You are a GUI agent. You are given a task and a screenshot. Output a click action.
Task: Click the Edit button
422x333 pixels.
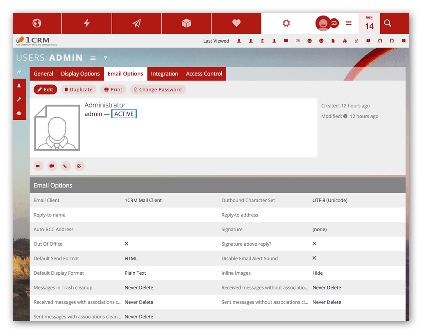point(45,89)
